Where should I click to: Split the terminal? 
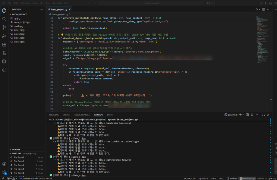click(x=247, y=115)
